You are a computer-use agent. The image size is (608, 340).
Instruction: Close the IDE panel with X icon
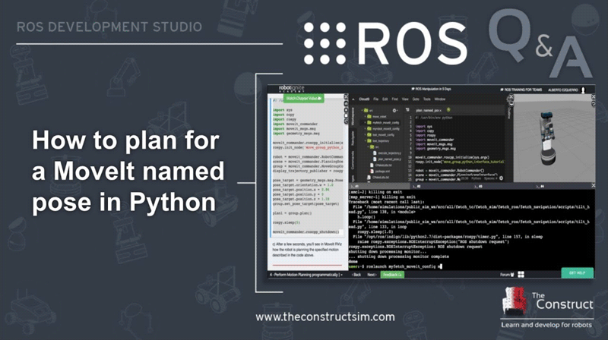pyautogui.click(x=511, y=97)
